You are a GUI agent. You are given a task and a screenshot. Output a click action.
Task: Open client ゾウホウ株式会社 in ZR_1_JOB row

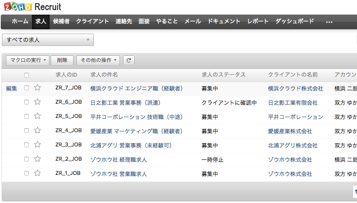(x=290, y=174)
